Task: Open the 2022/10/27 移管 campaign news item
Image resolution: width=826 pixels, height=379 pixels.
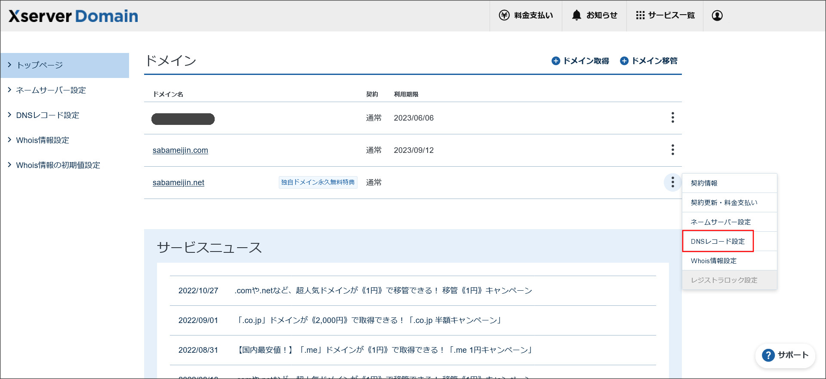Action: [383, 291]
